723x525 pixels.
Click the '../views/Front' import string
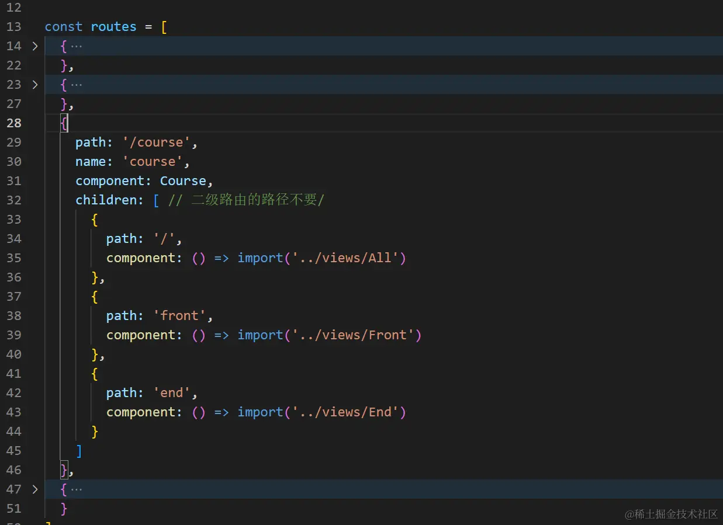(352, 335)
